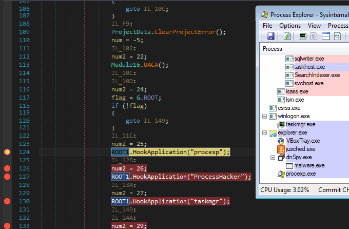Collapse the explorer.exe process tree
Screen dimensions: 349x229
point(265,132)
